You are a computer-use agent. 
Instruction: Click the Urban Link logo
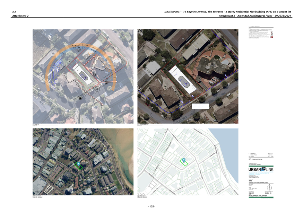261,169
